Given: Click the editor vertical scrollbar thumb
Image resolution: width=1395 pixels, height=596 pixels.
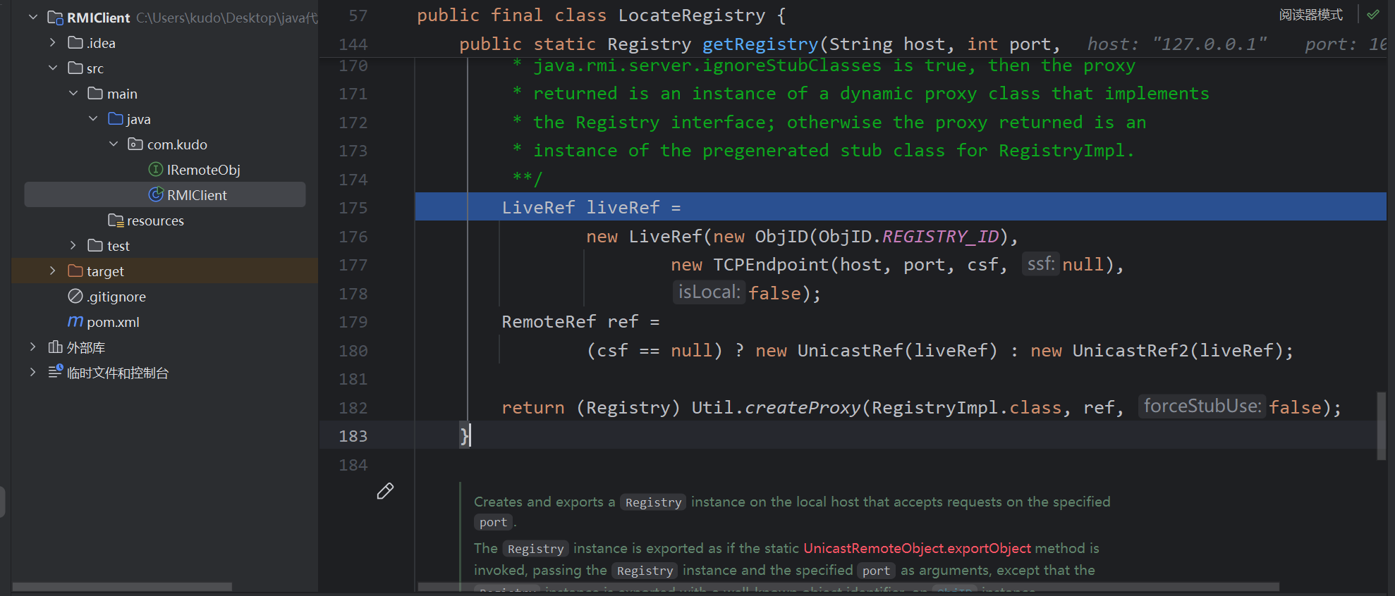Looking at the screenshot, I should (x=1382, y=426).
